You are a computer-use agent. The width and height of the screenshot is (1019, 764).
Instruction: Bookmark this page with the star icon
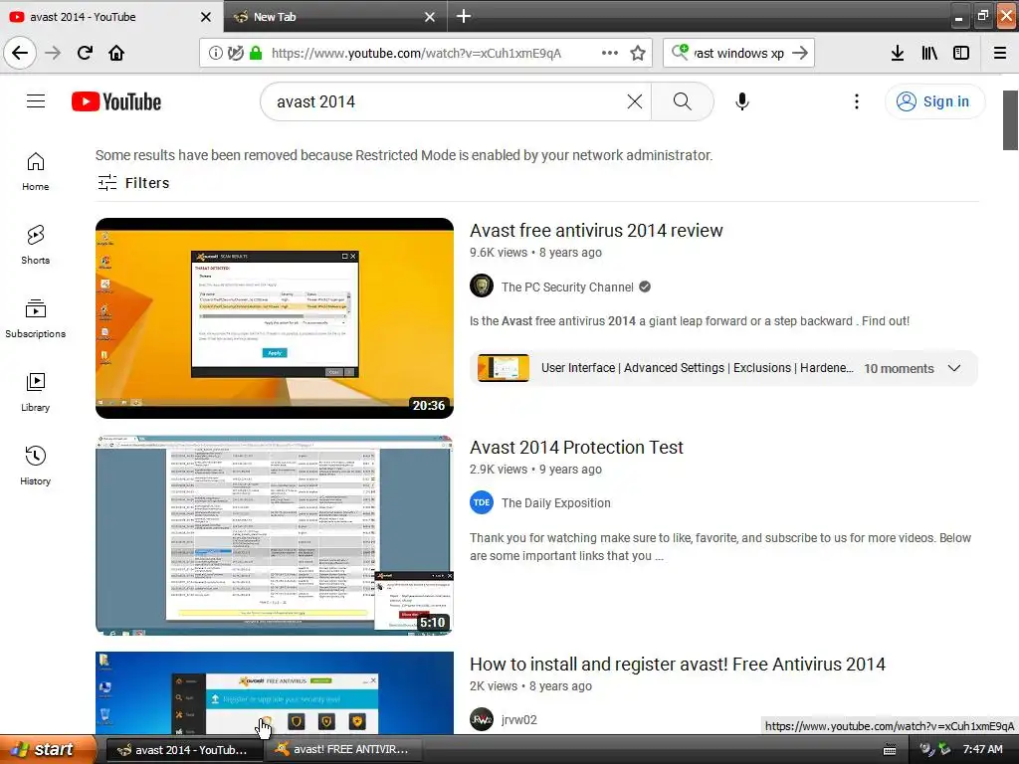point(638,54)
